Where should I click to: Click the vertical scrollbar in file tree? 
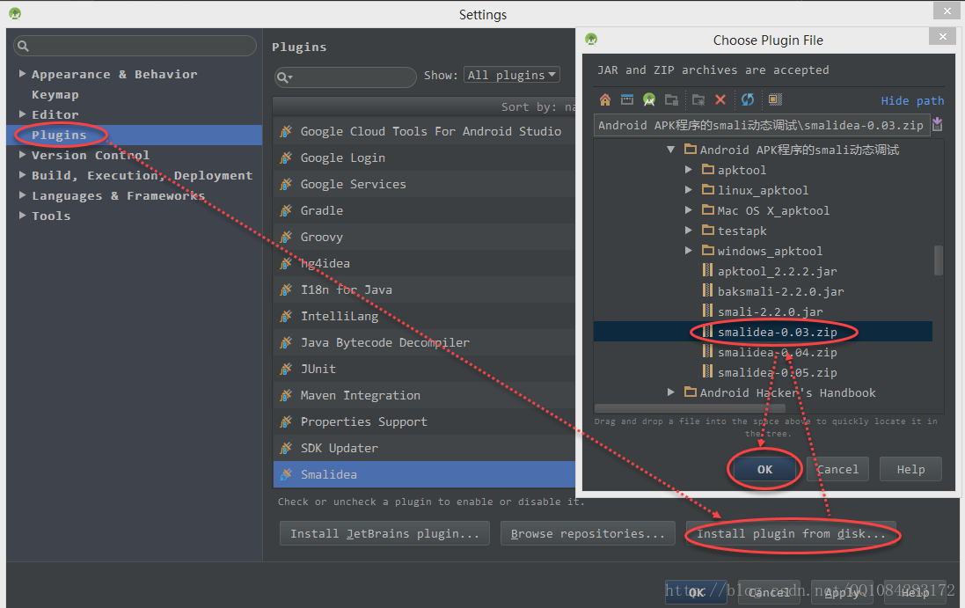click(938, 260)
